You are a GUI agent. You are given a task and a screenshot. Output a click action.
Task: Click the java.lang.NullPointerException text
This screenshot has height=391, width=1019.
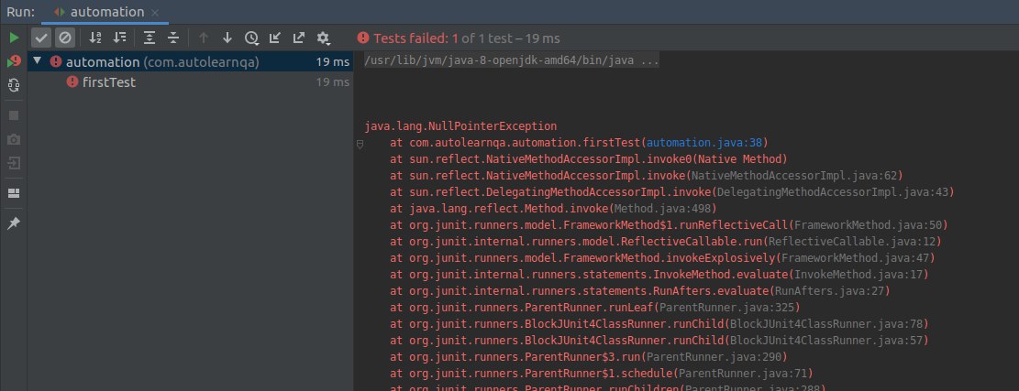pos(460,126)
